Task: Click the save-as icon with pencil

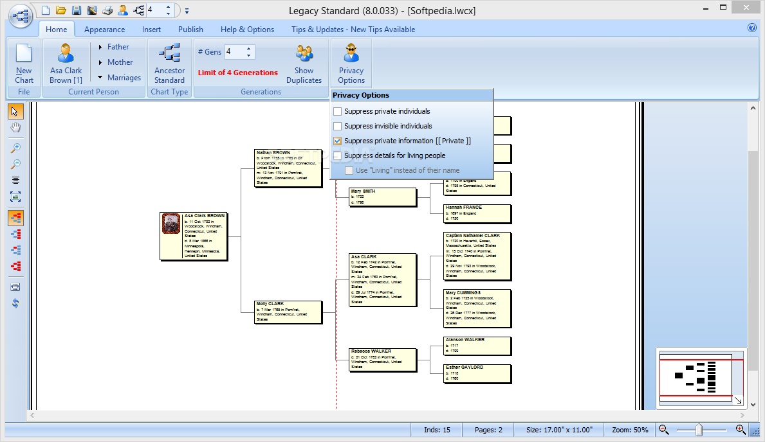Action: pyautogui.click(x=92, y=10)
